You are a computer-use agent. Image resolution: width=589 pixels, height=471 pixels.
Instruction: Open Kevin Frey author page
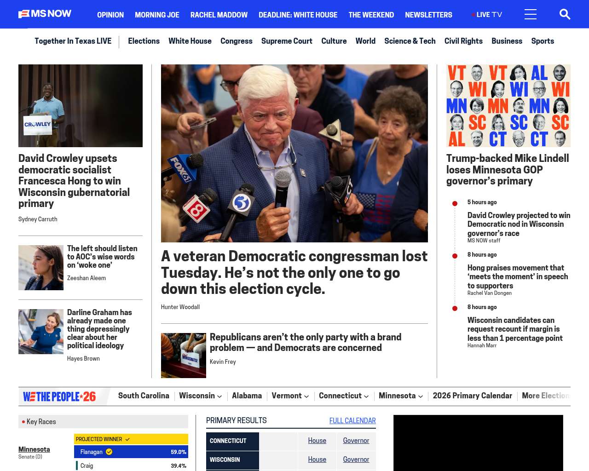click(223, 362)
